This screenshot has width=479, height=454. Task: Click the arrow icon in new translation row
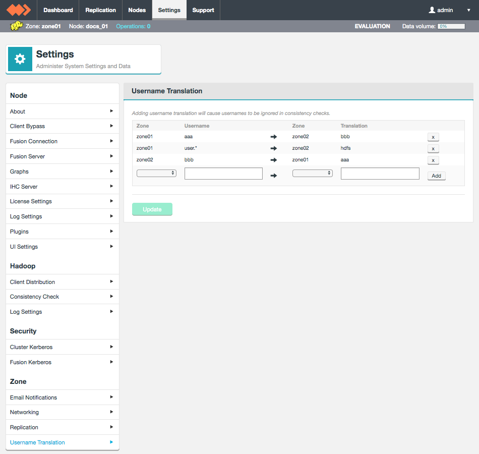pos(274,176)
